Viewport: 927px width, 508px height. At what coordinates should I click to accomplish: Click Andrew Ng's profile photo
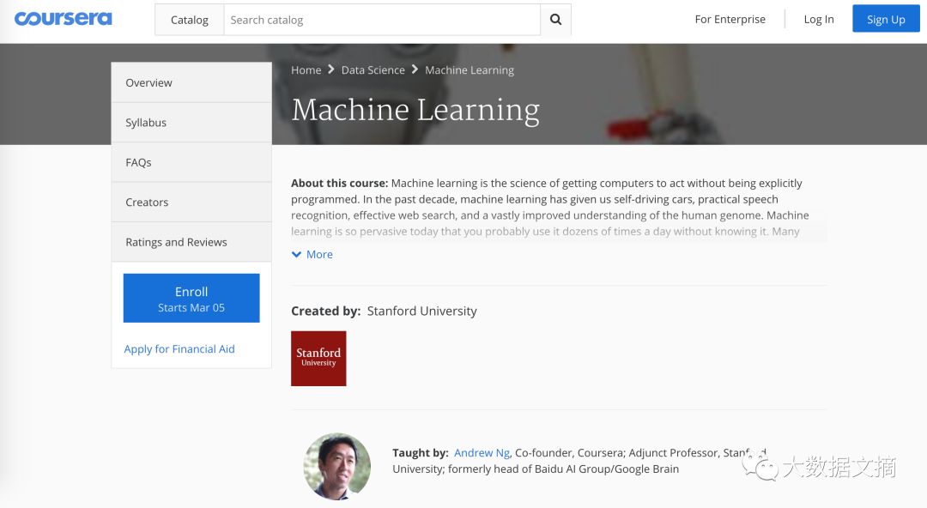pos(337,467)
